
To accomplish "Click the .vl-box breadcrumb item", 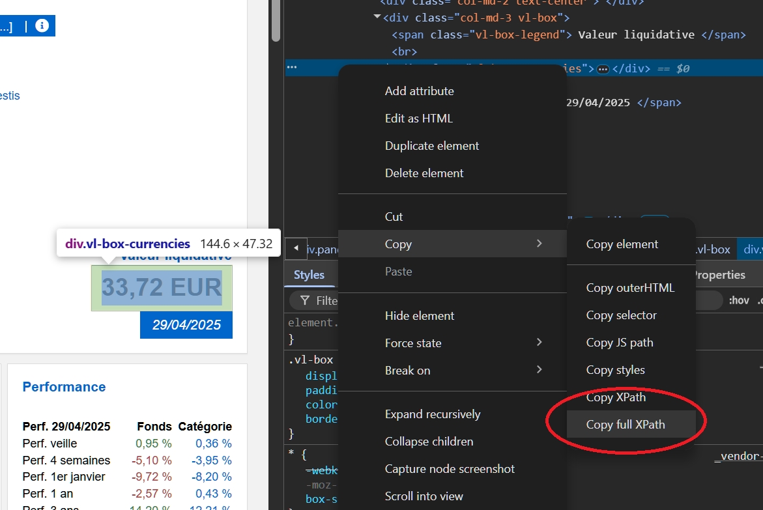I will click(x=713, y=249).
